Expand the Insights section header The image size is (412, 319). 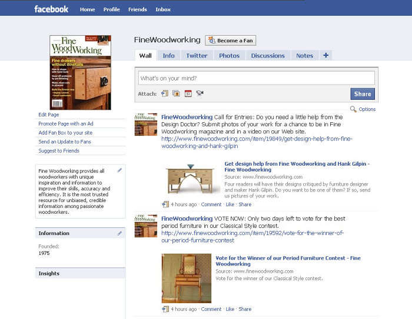tap(80, 273)
